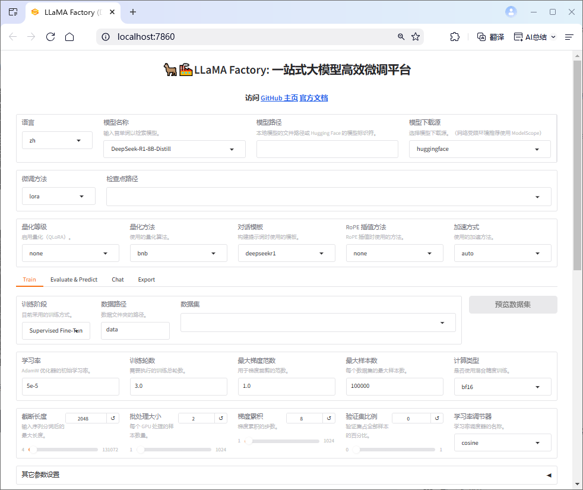Screen dimensions: 583x490
Task: Open the 对话模板 deepseekr1 dropdown
Action: tap(287, 253)
